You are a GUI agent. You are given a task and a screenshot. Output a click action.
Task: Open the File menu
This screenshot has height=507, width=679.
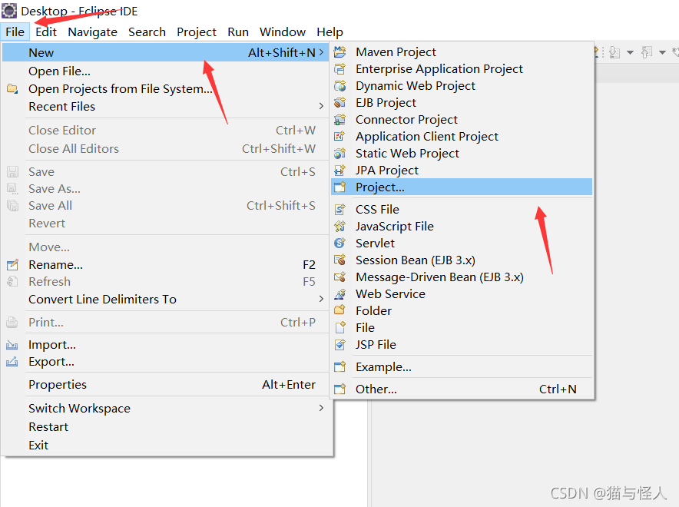15,32
